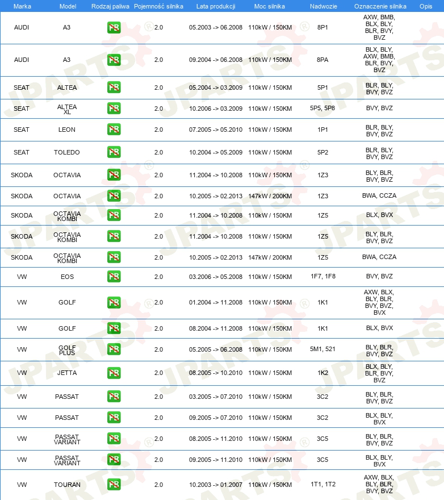This screenshot has height=500, width=444.
Task: Click the Oznaczenie silnika column header
Action: [x=380, y=6]
